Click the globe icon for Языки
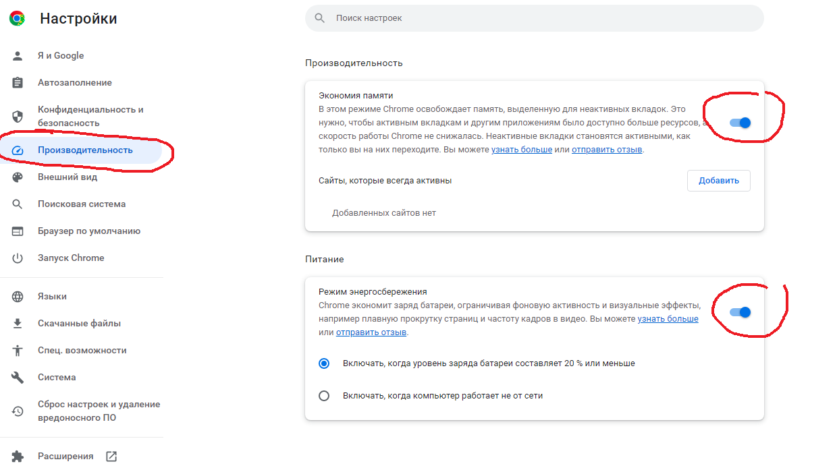Viewport: 835px width, 470px height. (x=18, y=297)
